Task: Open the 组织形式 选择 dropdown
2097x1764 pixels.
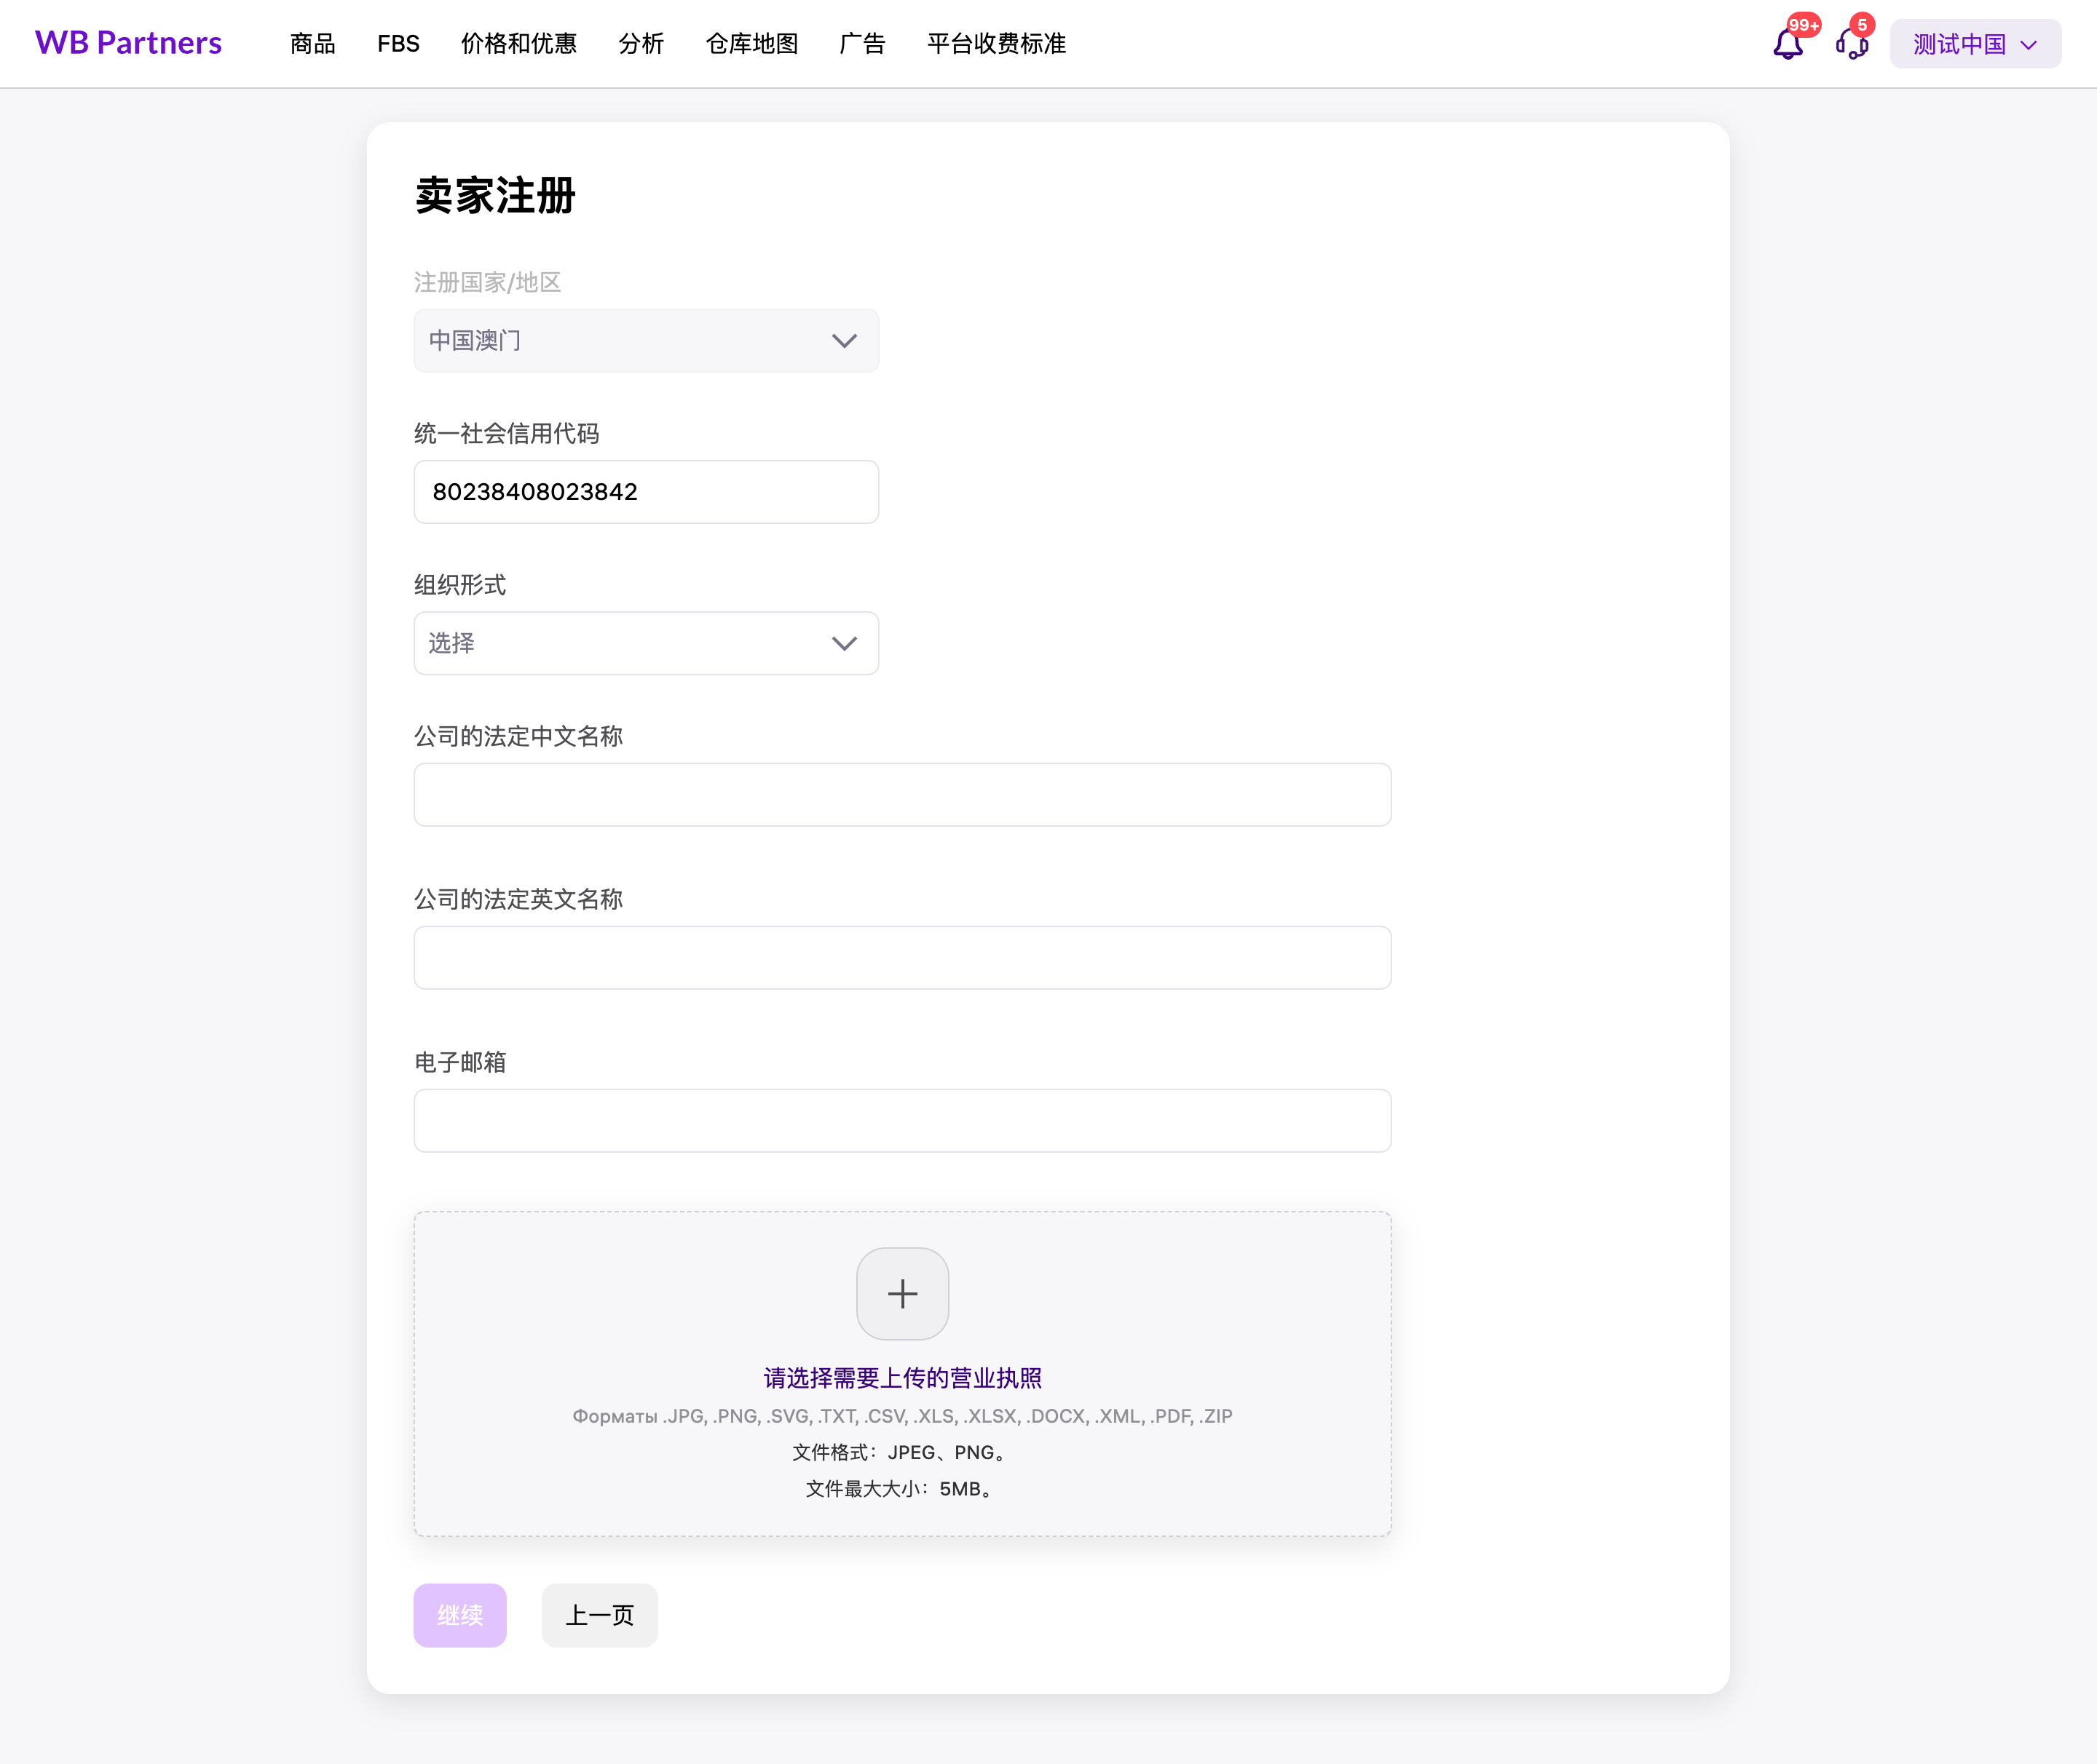Action: coord(647,643)
